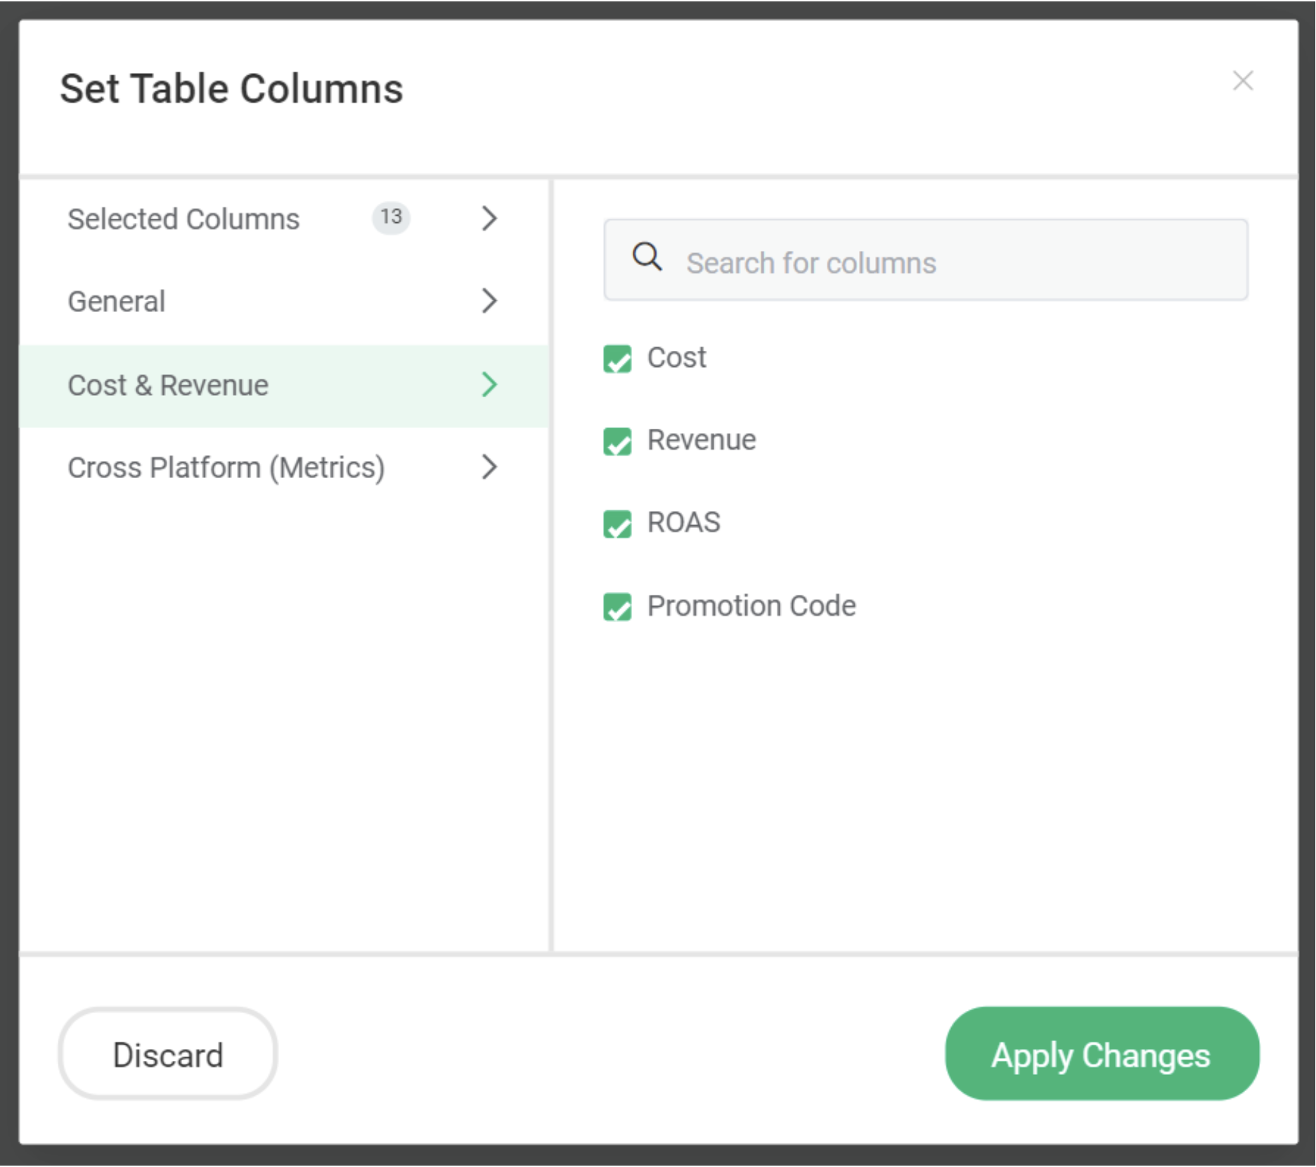Switch to the General category label
The height and width of the screenshot is (1167, 1316).
point(117,302)
